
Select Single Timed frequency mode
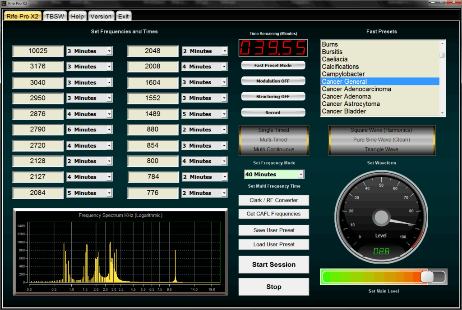(x=274, y=130)
